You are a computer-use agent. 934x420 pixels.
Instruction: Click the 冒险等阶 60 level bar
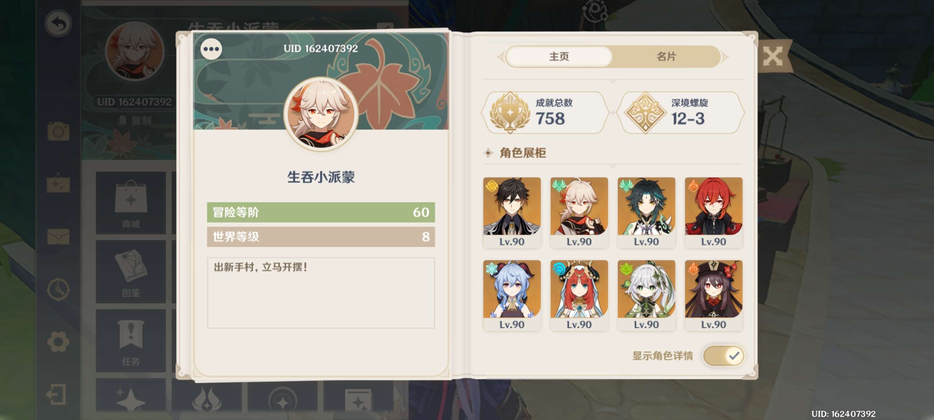(321, 212)
